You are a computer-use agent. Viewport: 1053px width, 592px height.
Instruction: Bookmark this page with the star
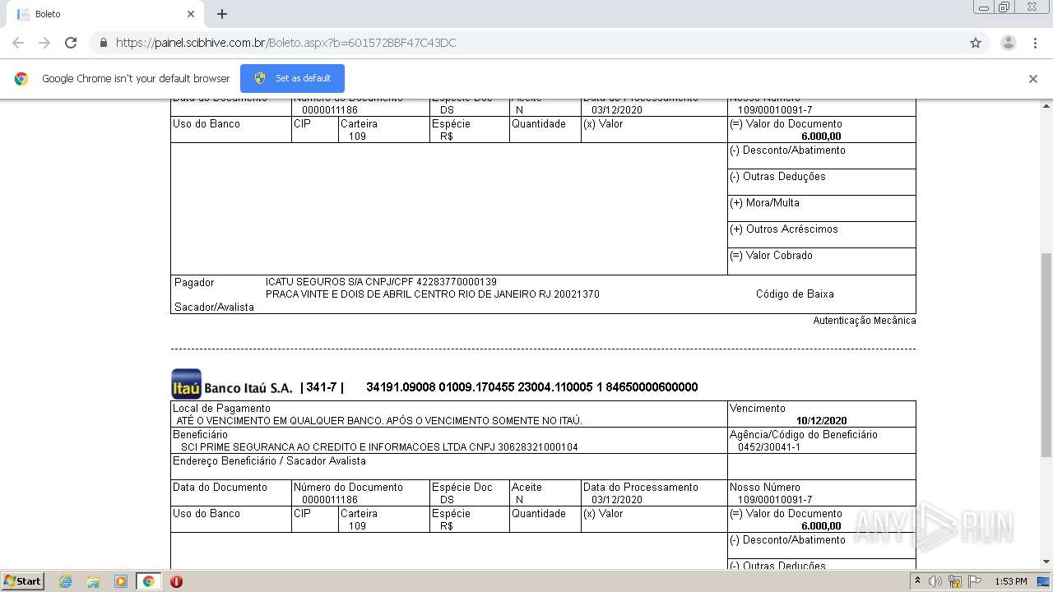click(976, 43)
